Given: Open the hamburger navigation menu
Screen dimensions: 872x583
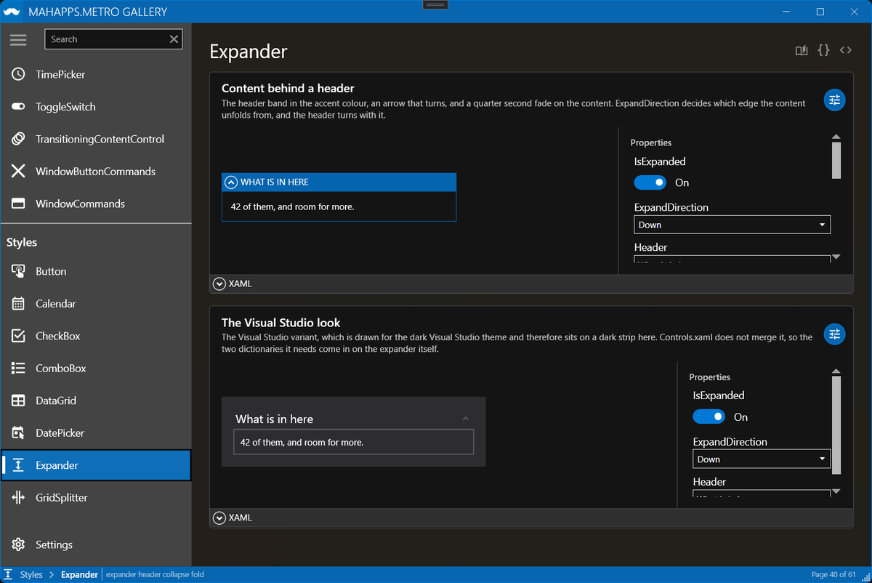Looking at the screenshot, I should pos(18,39).
